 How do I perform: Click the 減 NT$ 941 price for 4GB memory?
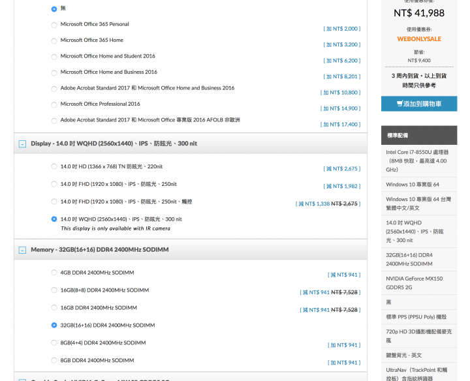coord(344,275)
